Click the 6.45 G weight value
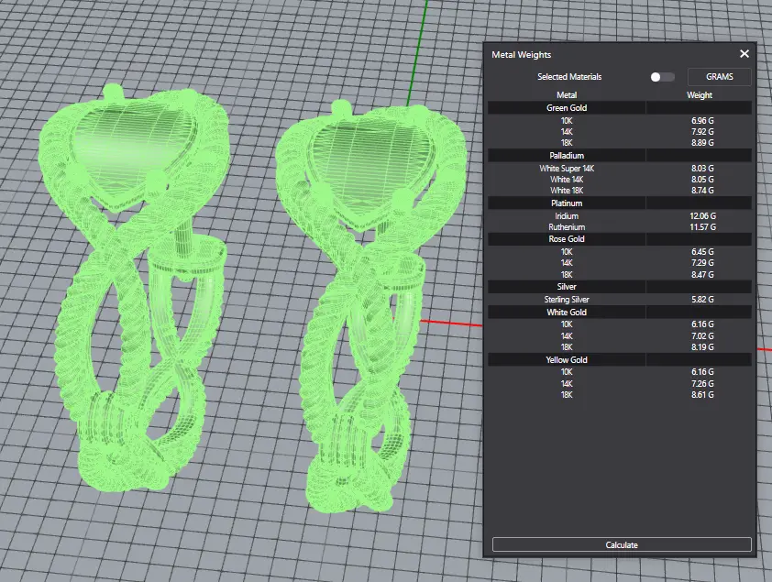 tap(702, 252)
